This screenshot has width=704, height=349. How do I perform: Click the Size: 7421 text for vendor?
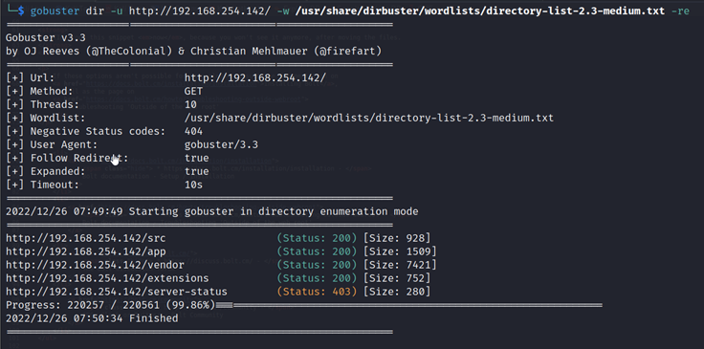coord(400,265)
